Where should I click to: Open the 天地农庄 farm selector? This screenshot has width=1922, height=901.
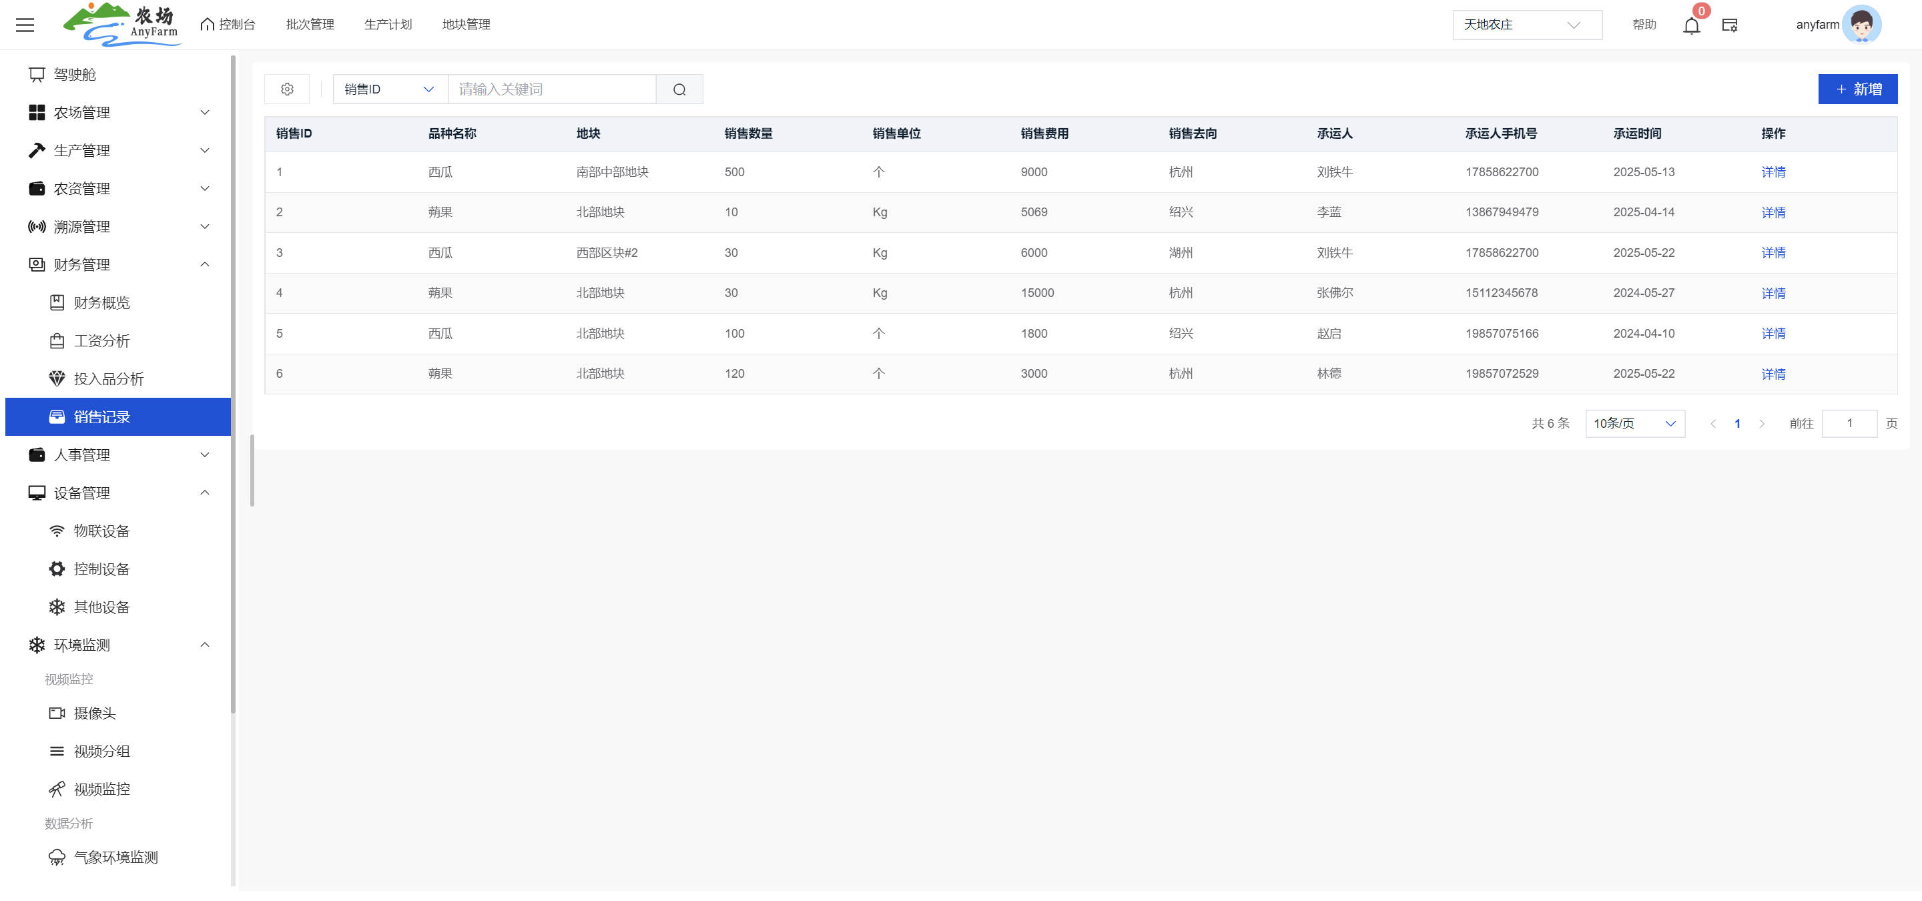point(1526,25)
